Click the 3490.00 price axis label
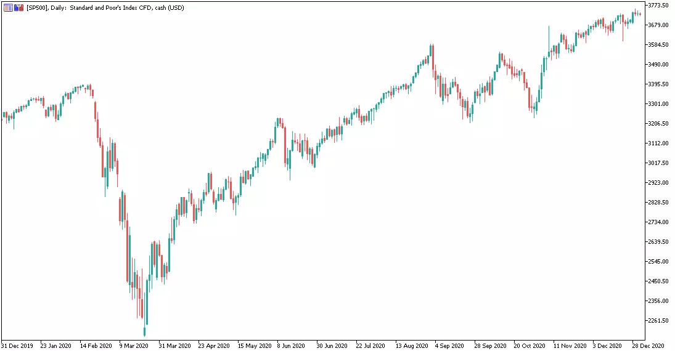This screenshot has width=675, height=351. click(658, 65)
